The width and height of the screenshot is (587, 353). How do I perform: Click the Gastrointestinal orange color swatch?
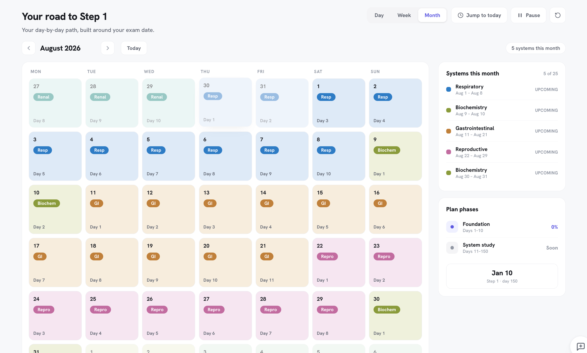tap(448, 131)
